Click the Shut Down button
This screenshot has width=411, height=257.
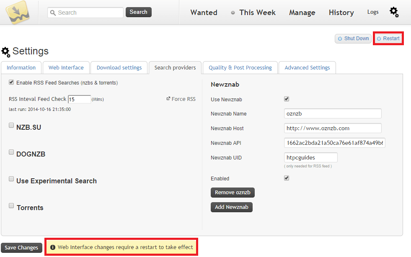point(353,39)
